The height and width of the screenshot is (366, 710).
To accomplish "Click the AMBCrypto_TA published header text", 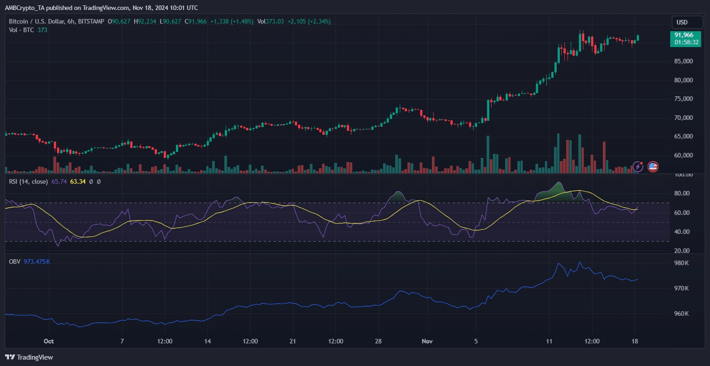I will [x=101, y=8].
